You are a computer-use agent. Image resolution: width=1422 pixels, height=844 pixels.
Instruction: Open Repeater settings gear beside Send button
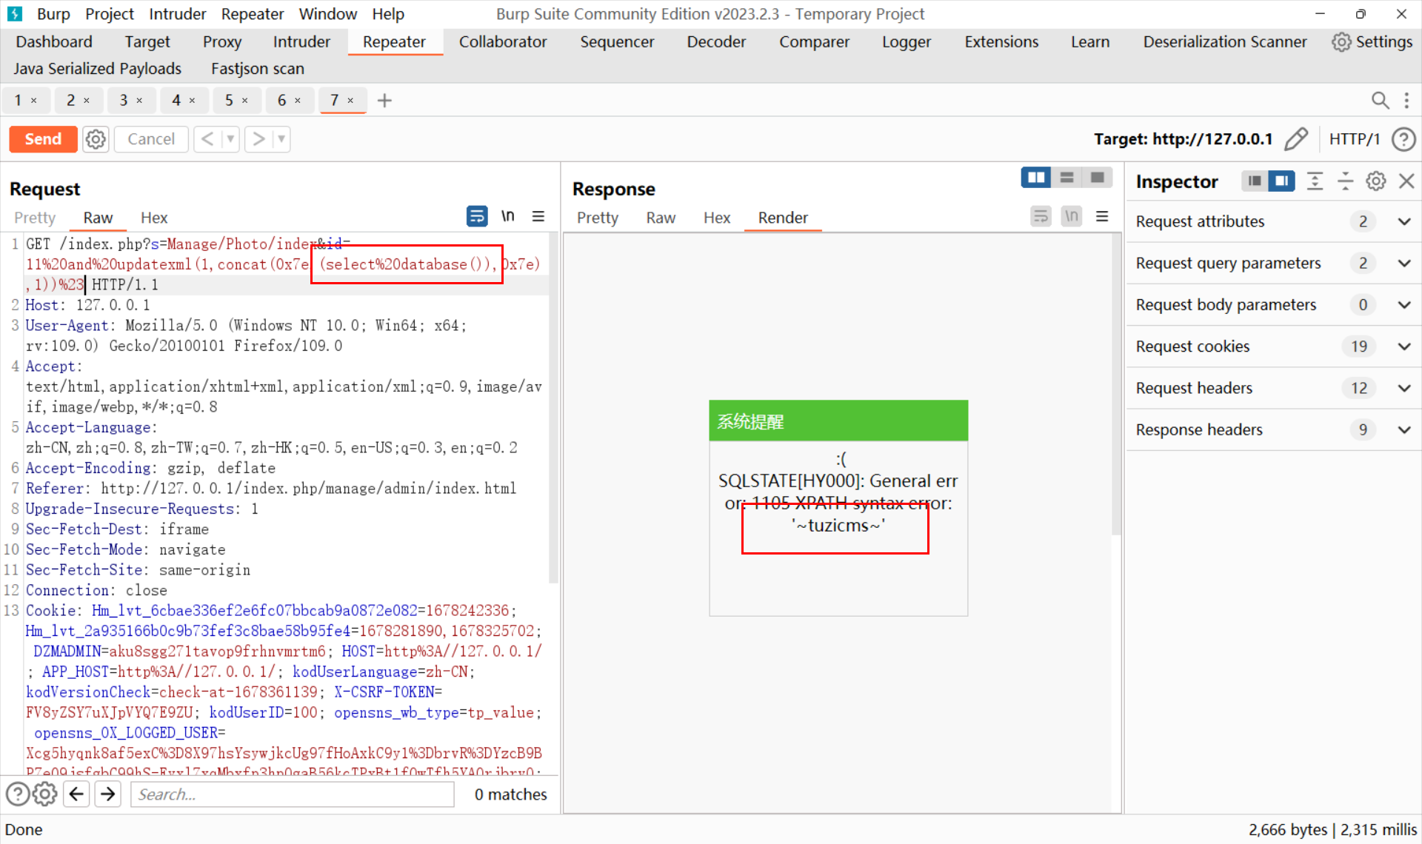(x=96, y=139)
